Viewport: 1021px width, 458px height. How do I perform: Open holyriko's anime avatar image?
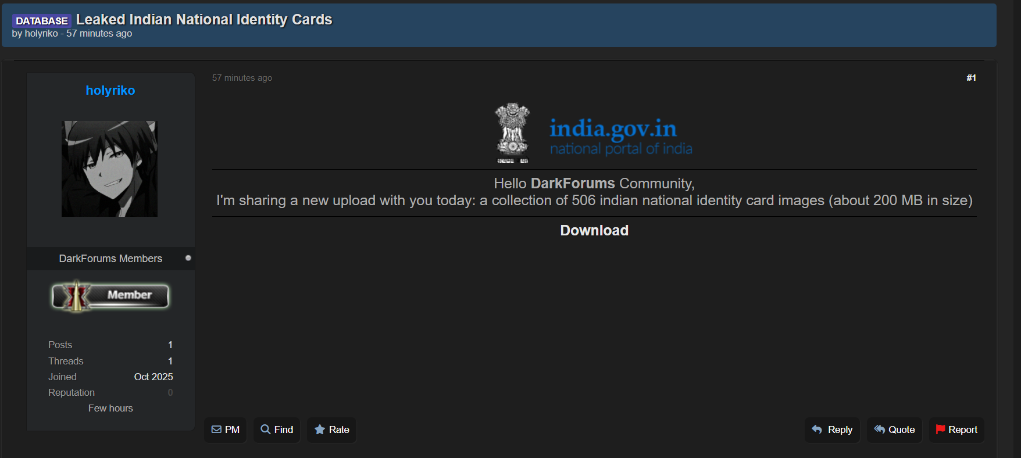[109, 169]
